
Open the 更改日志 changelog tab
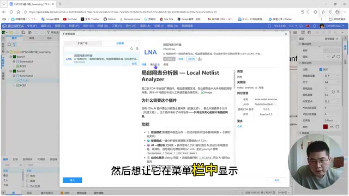155,64
